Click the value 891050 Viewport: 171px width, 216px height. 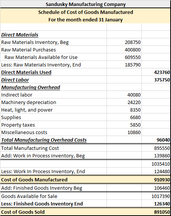pyautogui.click(x=162, y=212)
